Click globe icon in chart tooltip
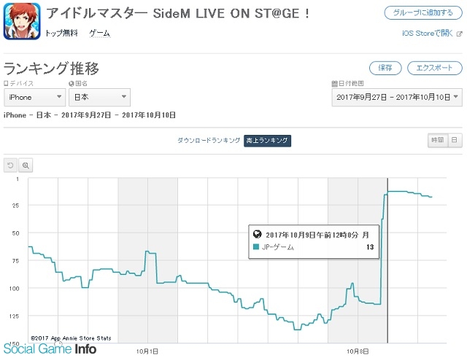The image size is (467, 358). click(x=257, y=234)
